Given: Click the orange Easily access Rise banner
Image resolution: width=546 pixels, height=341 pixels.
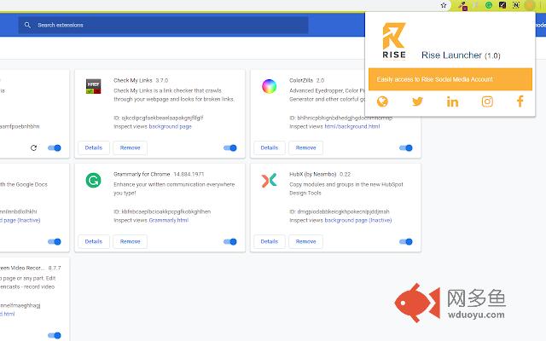Looking at the screenshot, I should [x=450, y=79].
